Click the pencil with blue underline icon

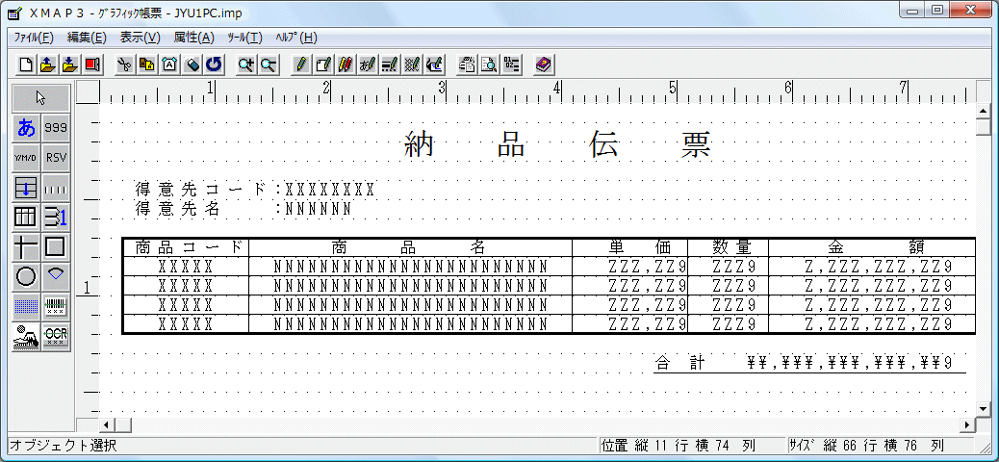[435, 64]
